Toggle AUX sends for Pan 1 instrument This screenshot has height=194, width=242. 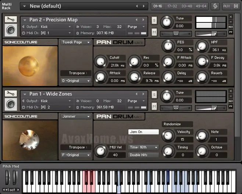pyautogui.click(x=231, y=101)
